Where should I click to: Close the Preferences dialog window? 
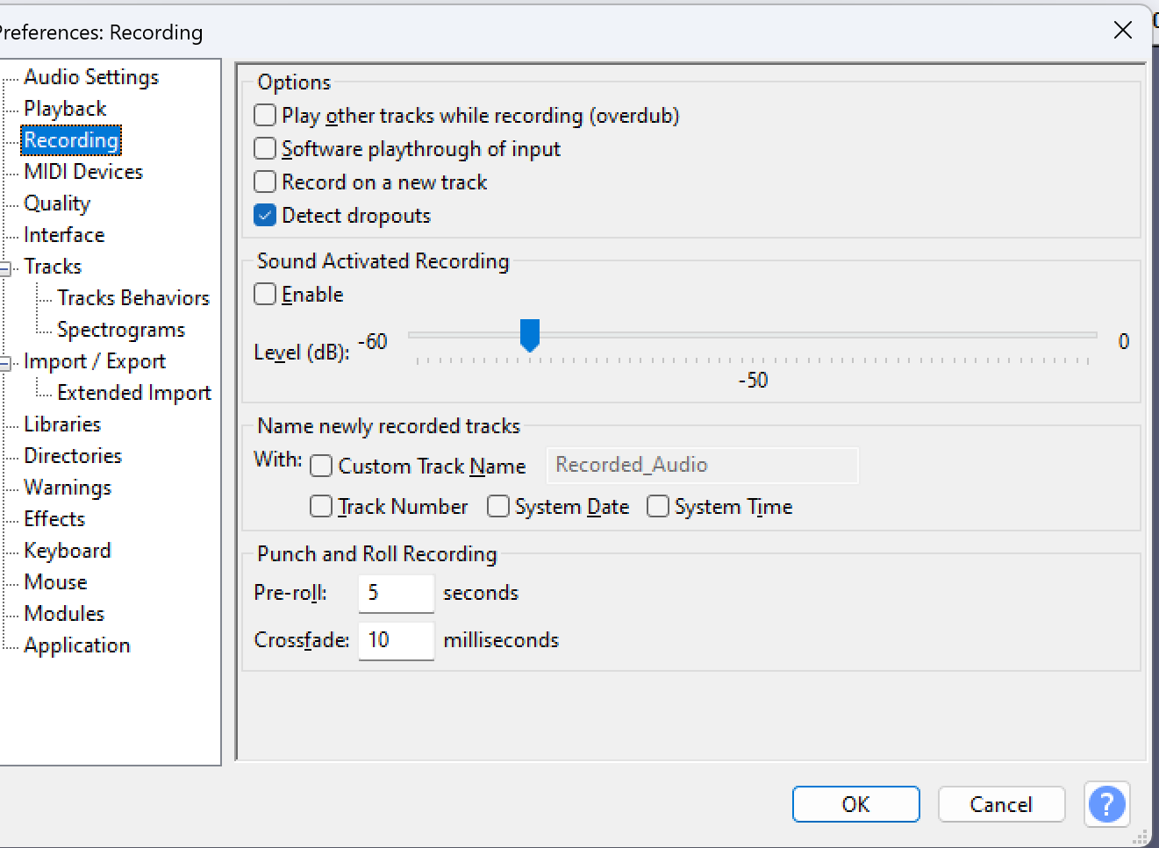[1122, 31]
